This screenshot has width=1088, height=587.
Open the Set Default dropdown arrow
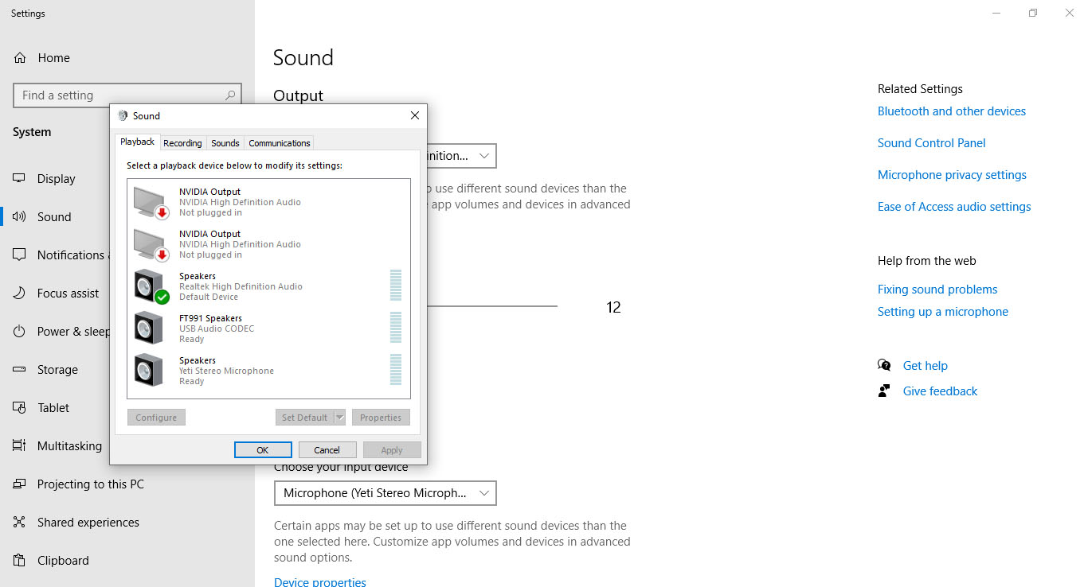[x=340, y=418]
